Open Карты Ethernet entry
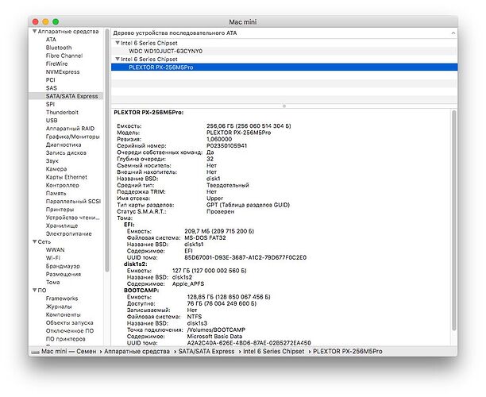This screenshot has height=397, width=486. point(67,176)
